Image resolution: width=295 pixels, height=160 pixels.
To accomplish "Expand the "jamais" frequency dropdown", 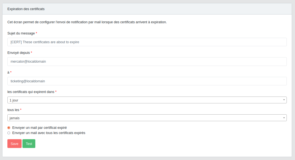I will (x=145, y=118).
